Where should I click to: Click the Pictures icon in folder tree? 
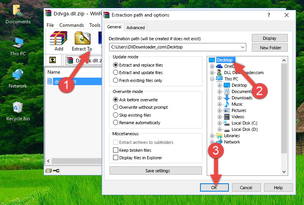pyautogui.click(x=227, y=110)
